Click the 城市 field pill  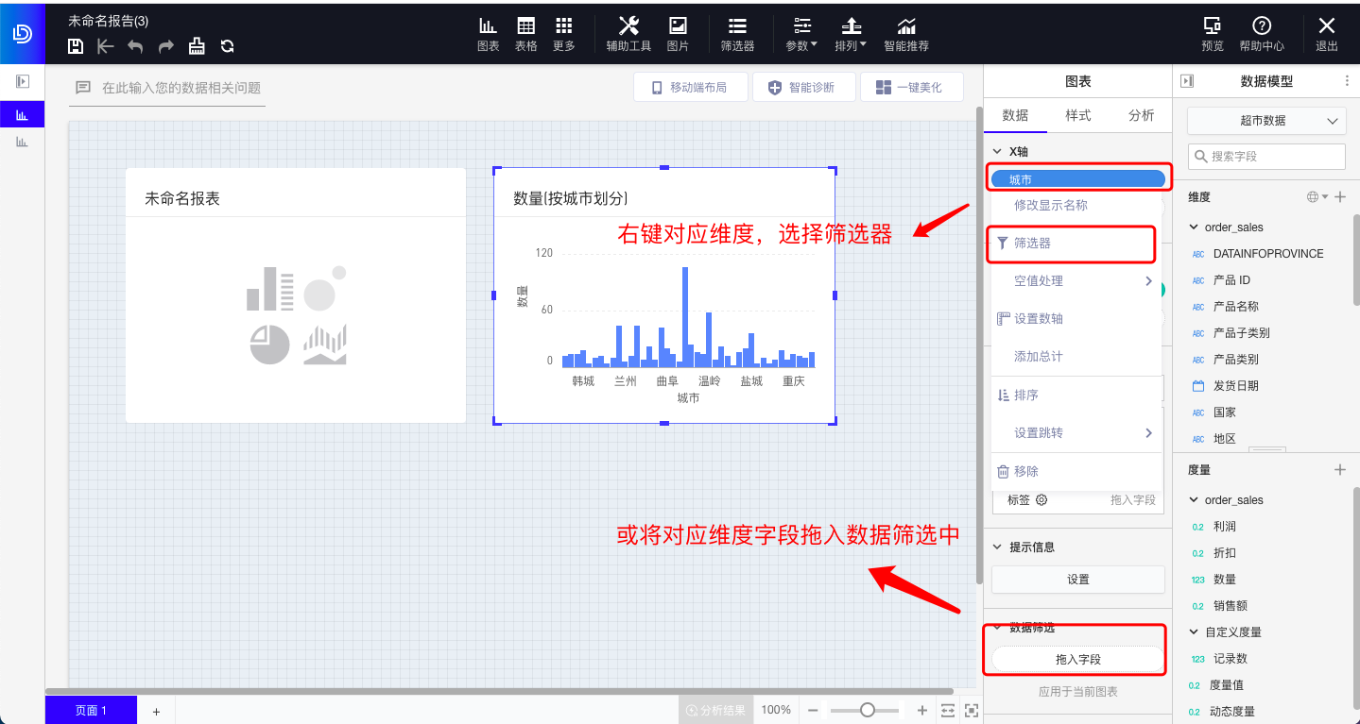pyautogui.click(x=1078, y=179)
